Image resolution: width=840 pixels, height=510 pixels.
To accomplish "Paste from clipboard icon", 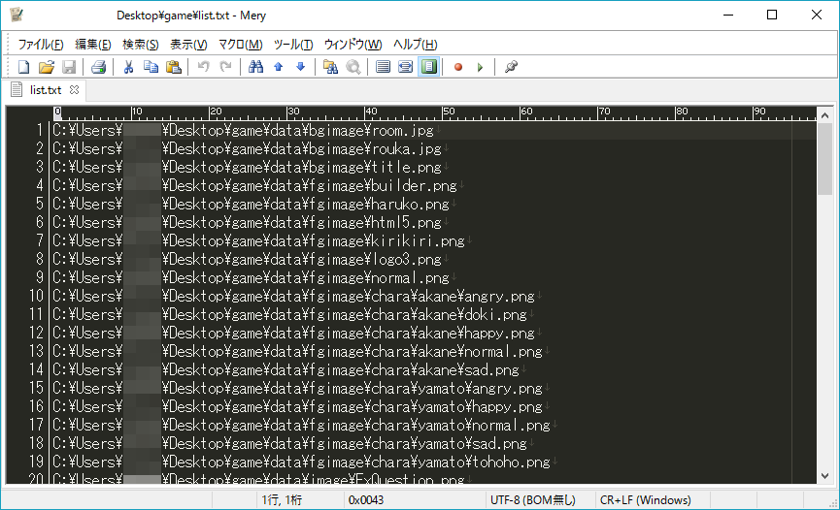I will (174, 67).
